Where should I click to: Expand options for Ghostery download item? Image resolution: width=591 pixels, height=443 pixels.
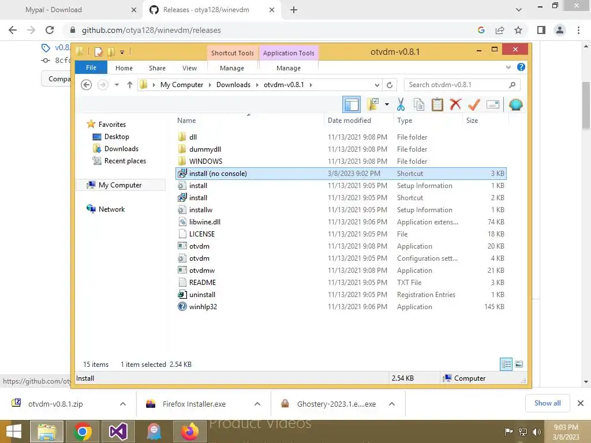pos(392,404)
